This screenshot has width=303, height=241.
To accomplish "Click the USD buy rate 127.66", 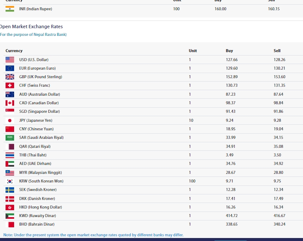I will (x=232, y=60).
